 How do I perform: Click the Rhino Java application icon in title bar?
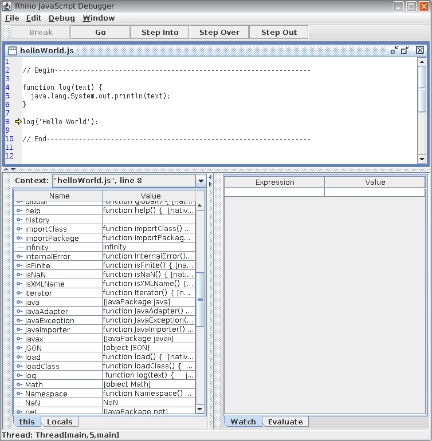pos(7,6)
